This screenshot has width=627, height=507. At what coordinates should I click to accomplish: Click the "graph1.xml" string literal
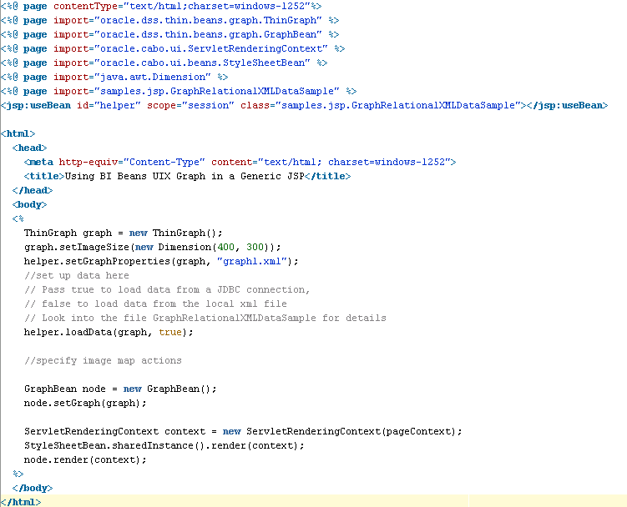coord(252,261)
